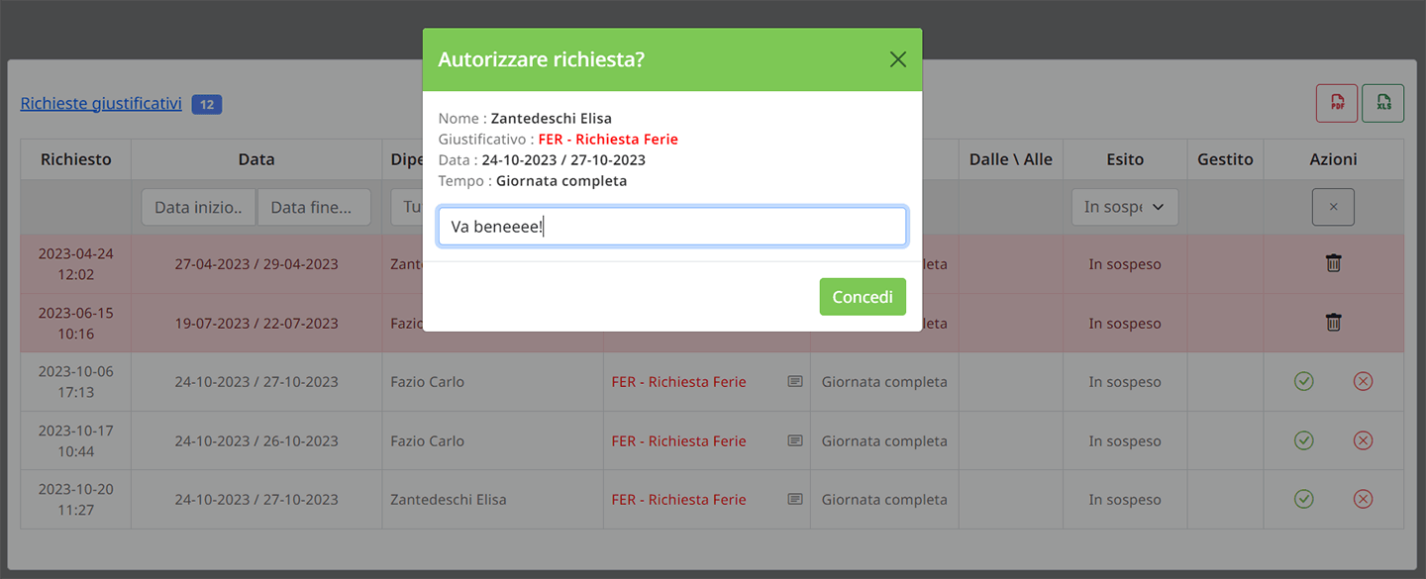1426x579 pixels.
Task: View note icon on Zantedeschi Elisa's row
Action: pos(794,500)
